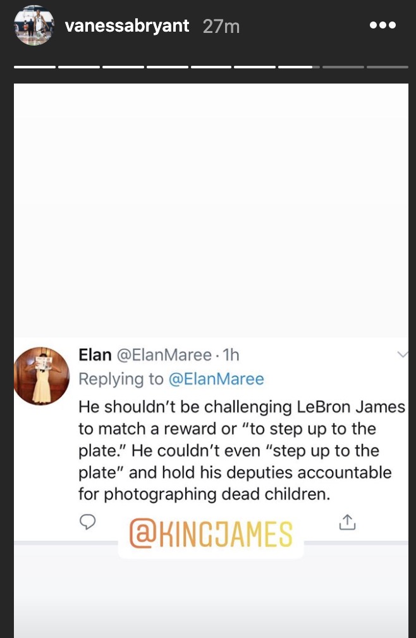416x638 pixels.
Task: Click the bold tweet author name "Elan"
Action: click(x=94, y=355)
